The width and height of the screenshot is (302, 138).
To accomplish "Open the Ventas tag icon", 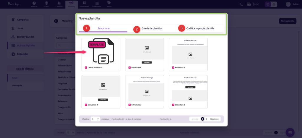I will click(109, 3).
